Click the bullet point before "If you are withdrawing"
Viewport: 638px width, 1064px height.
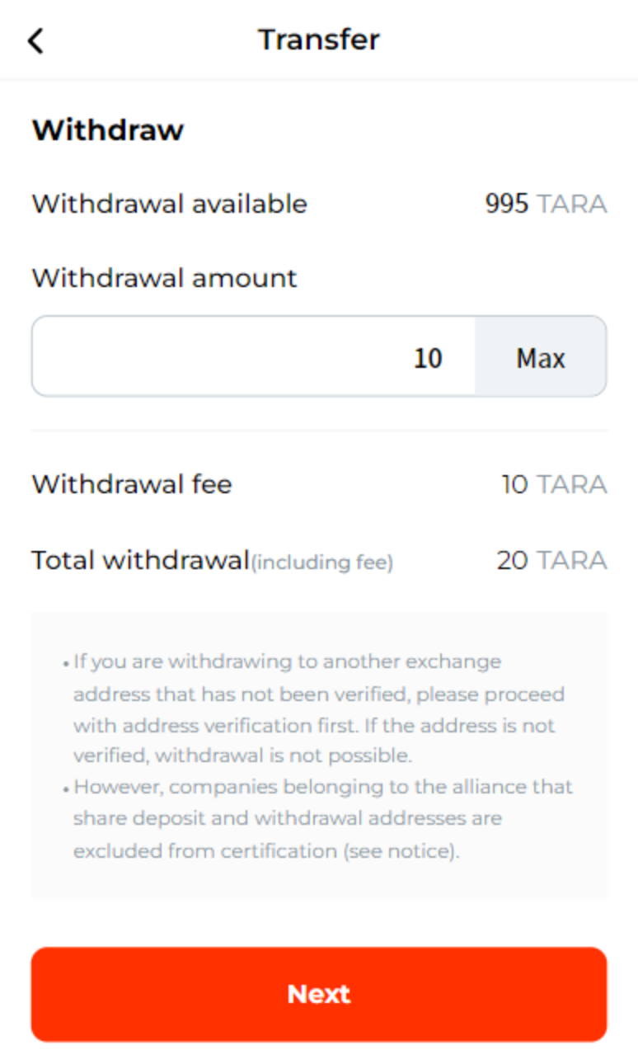pos(65,664)
